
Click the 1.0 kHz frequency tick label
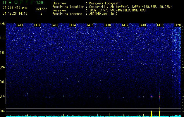point(2,53)
